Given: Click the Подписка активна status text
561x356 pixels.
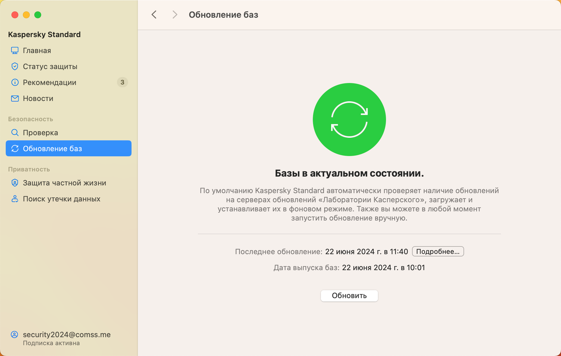Looking at the screenshot, I should (x=51, y=343).
